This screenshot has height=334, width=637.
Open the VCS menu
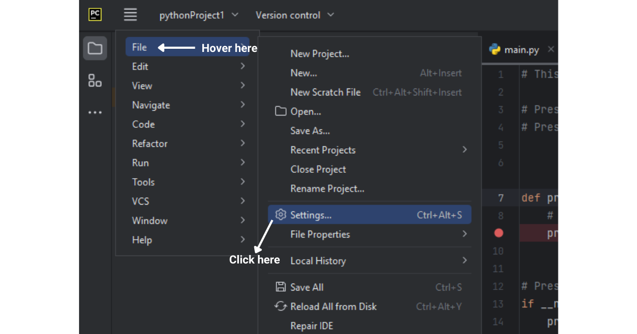point(187,201)
